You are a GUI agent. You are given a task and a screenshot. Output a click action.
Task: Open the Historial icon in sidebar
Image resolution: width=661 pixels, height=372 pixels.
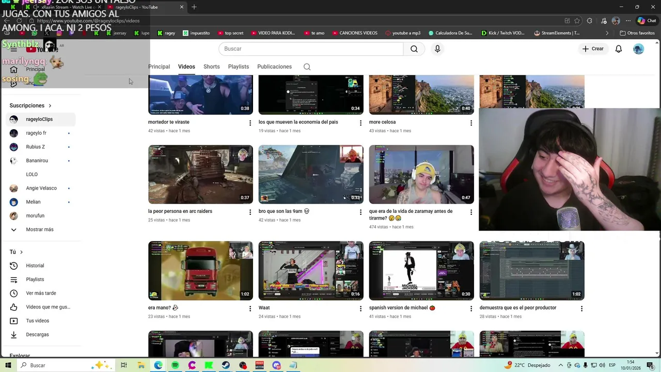[x=14, y=266]
